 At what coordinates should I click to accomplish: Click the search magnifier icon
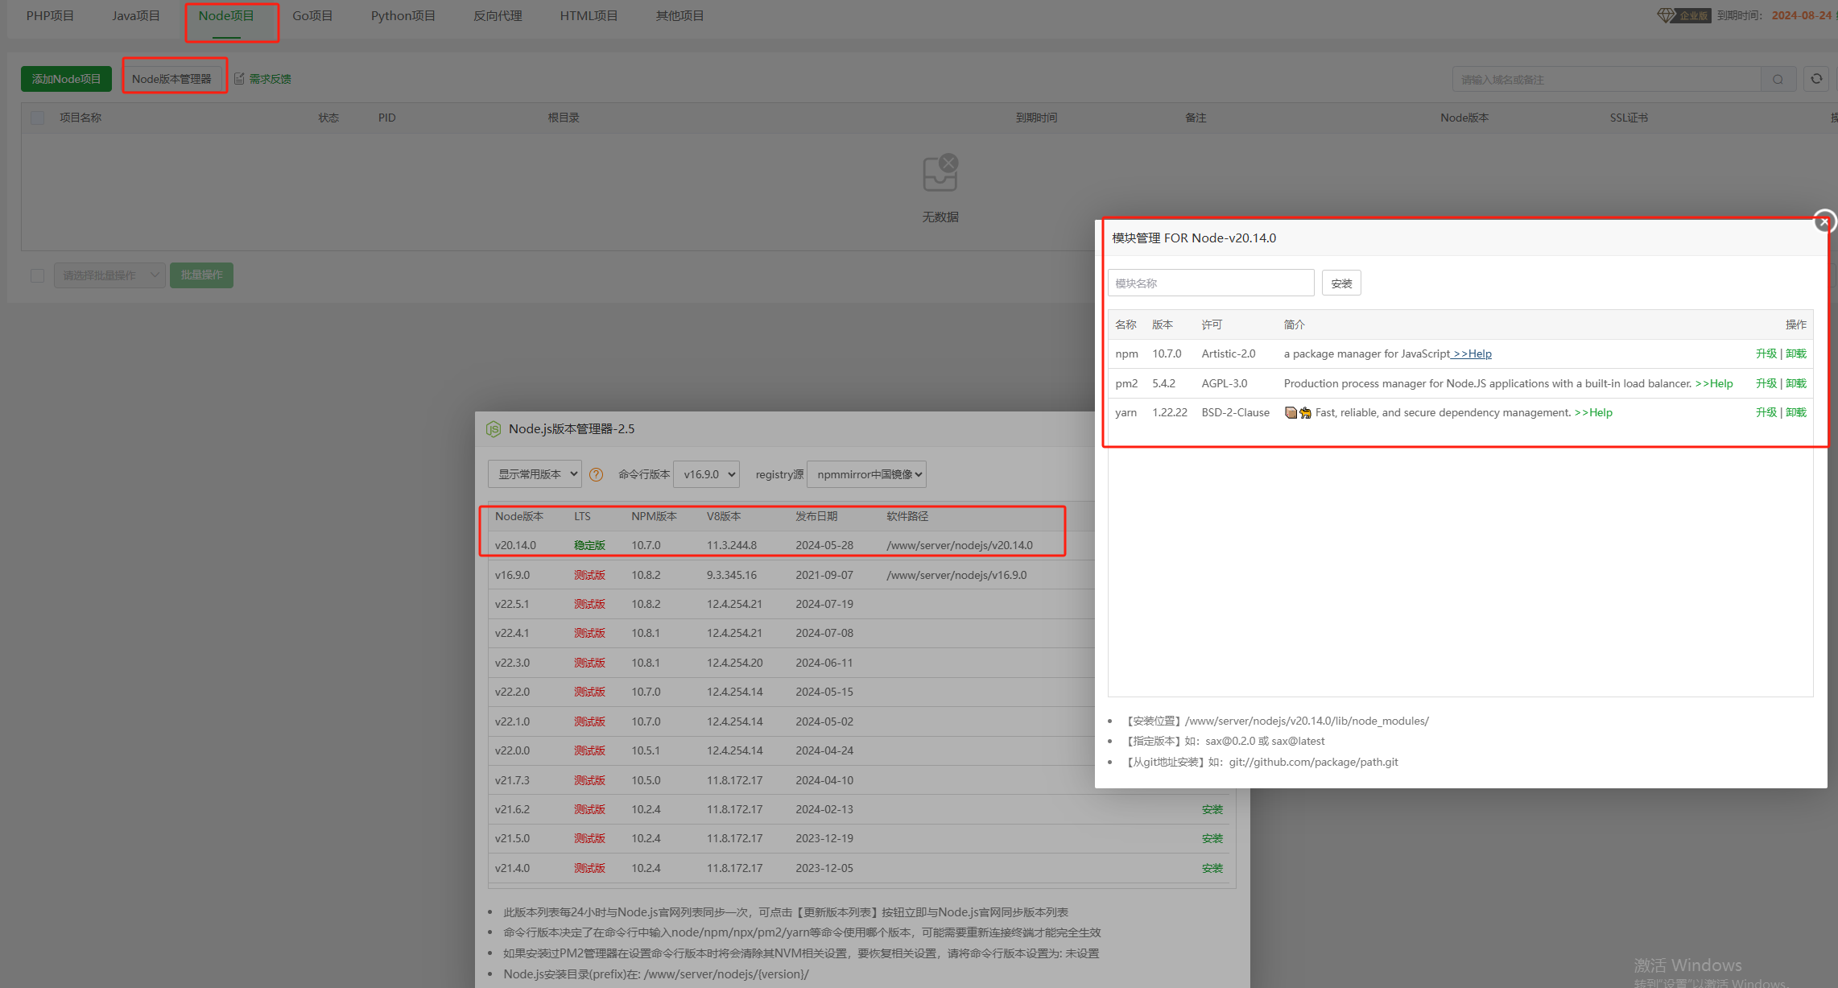[x=1778, y=79]
